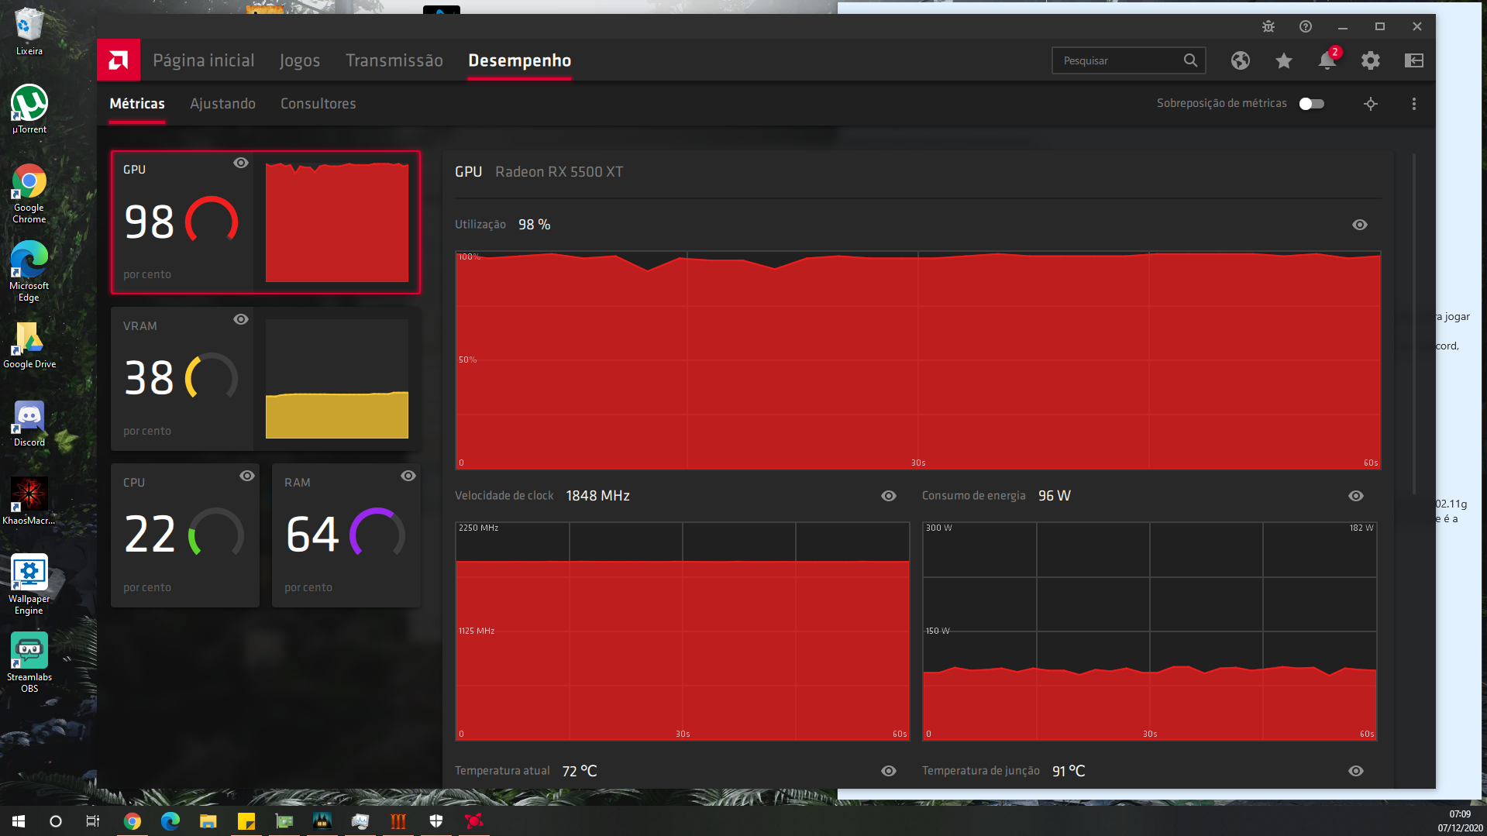The height and width of the screenshot is (836, 1487).
Task: Select the GPU 98 percent card
Action: (266, 222)
